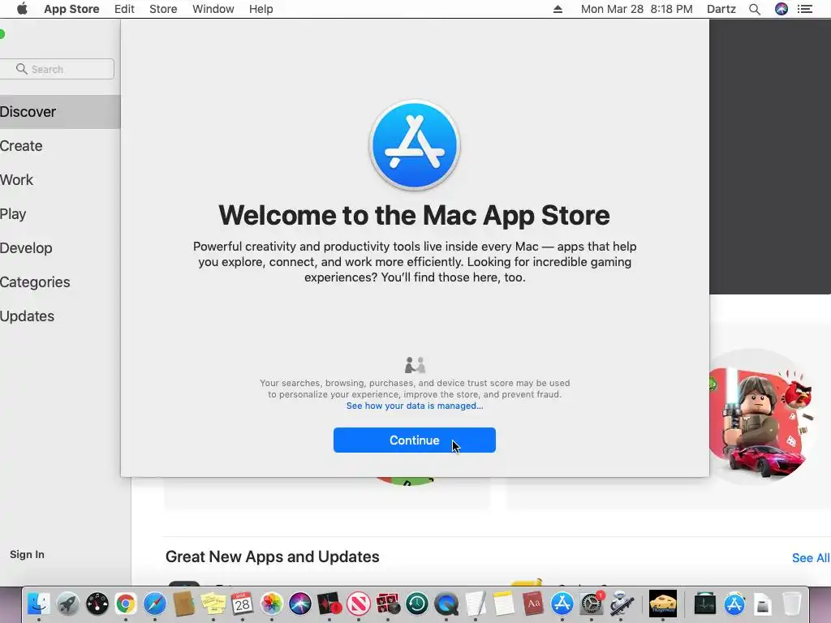Image resolution: width=831 pixels, height=623 pixels.
Task: Open Spotlight search magnifier icon
Action: tap(755, 9)
